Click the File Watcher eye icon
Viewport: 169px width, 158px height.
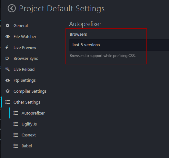[x=7, y=36]
